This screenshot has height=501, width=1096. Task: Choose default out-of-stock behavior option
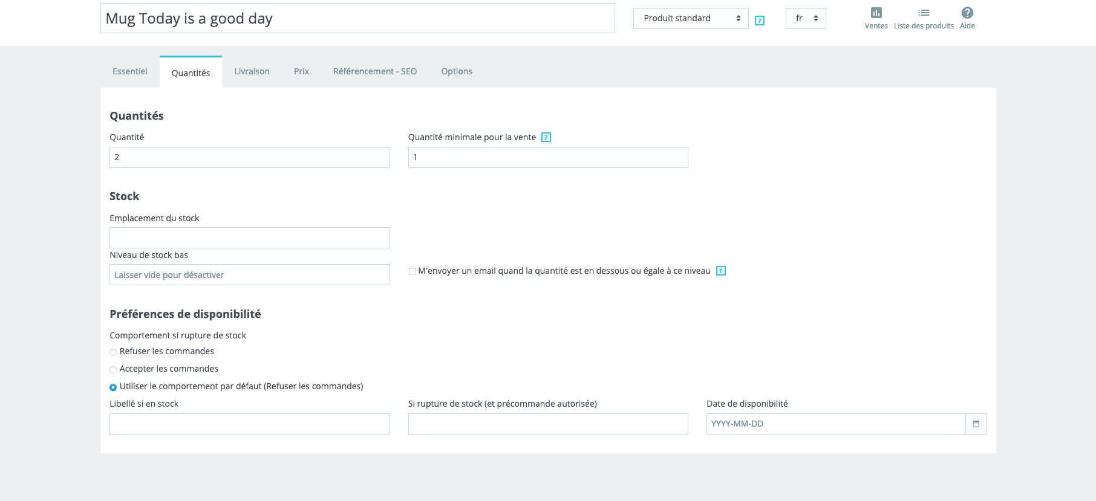click(x=113, y=387)
